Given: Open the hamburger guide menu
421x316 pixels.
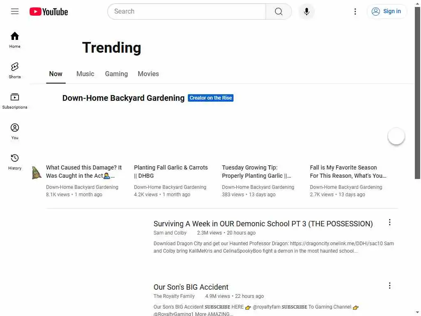Looking at the screenshot, I should (x=15, y=12).
